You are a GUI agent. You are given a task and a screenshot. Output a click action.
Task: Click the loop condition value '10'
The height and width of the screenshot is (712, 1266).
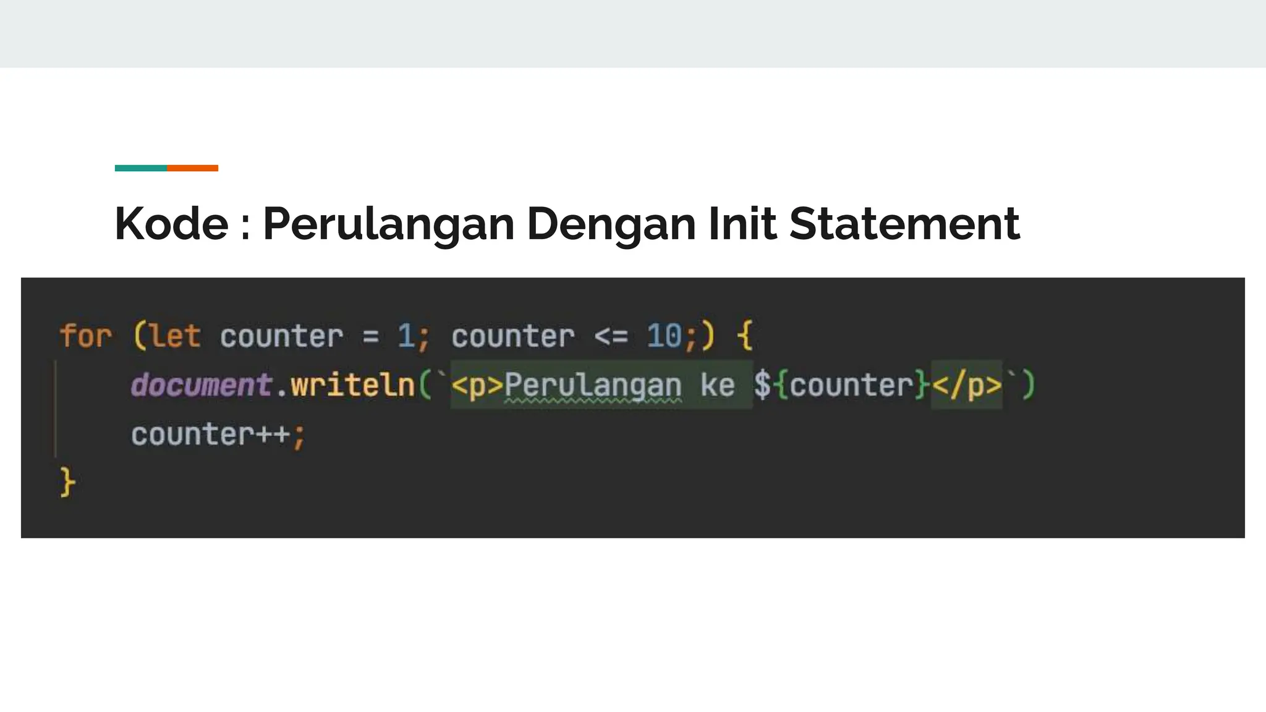click(x=664, y=337)
